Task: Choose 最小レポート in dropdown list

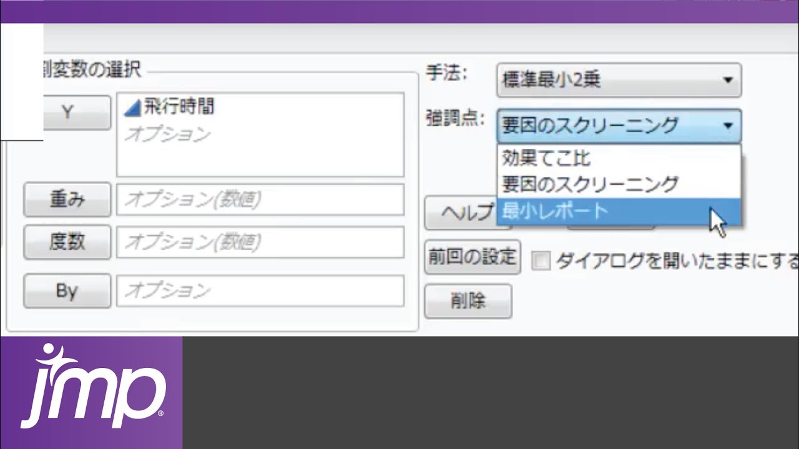Action: (x=619, y=211)
